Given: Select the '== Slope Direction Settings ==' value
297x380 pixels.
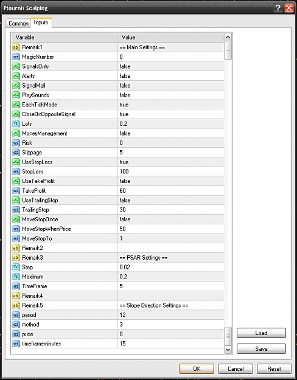Looking at the screenshot, I should point(154,305).
